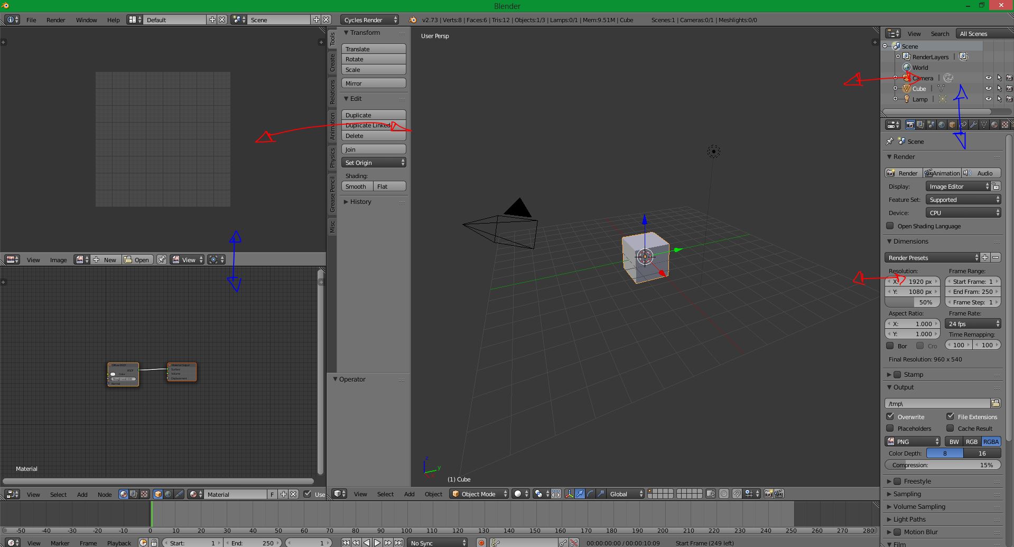Hide the Camera with its eye icon

[x=988, y=78]
